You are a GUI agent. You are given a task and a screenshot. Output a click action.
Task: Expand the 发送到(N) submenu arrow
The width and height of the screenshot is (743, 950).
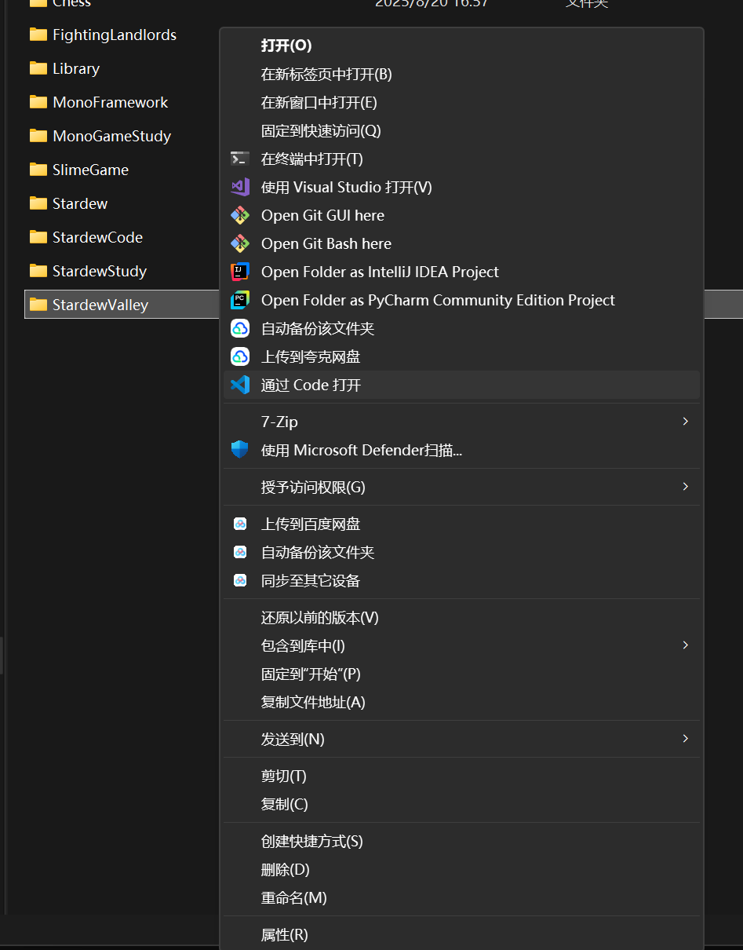point(685,739)
